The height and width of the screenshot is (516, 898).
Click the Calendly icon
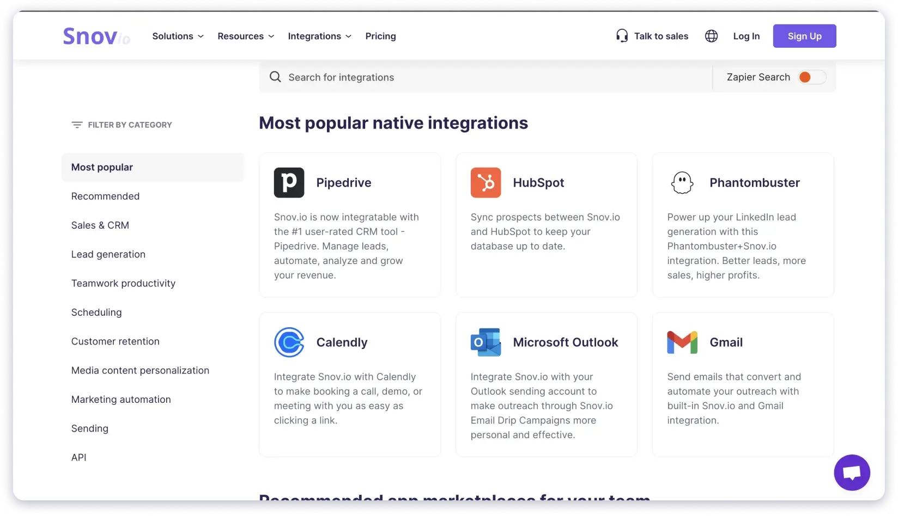(289, 342)
